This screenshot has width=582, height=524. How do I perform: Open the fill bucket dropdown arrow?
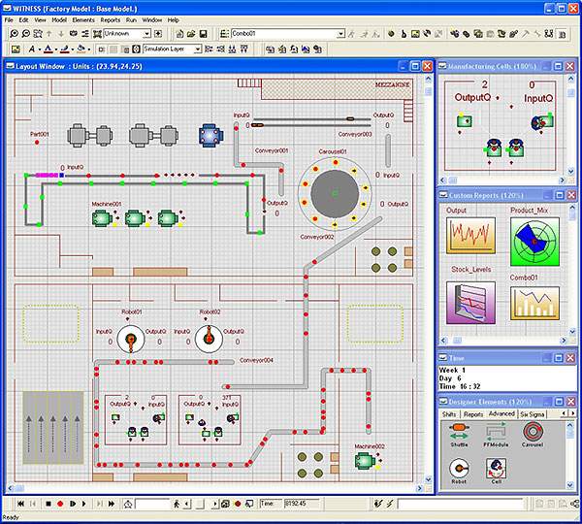(x=89, y=49)
